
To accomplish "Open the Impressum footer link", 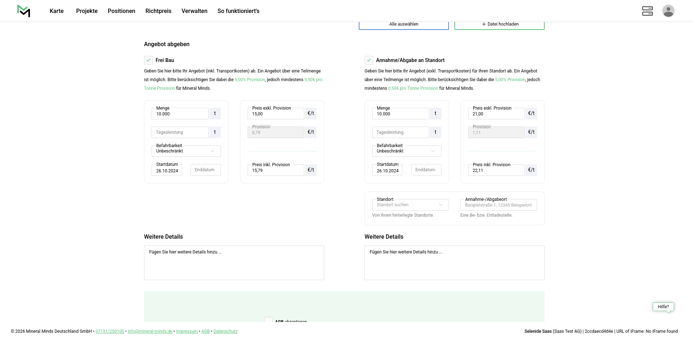I will 187,331.
